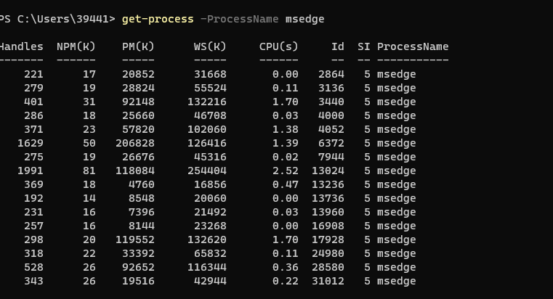Viewport: 553px width, 299px height.
Task: Click the CPU(s) column header
Action: [278, 46]
